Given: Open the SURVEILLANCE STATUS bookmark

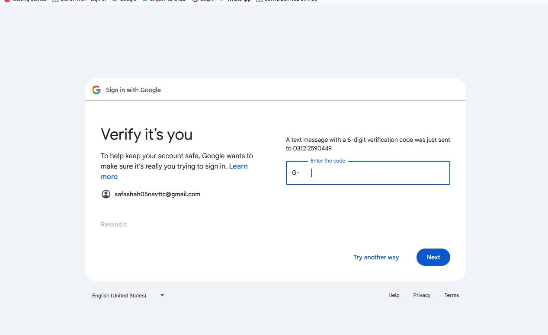Looking at the screenshot, I should [x=287, y=1].
